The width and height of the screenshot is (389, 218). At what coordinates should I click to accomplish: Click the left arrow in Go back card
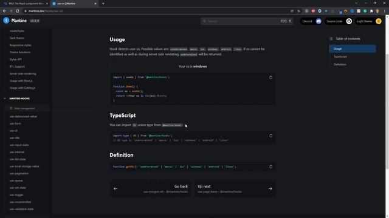tap(115, 188)
